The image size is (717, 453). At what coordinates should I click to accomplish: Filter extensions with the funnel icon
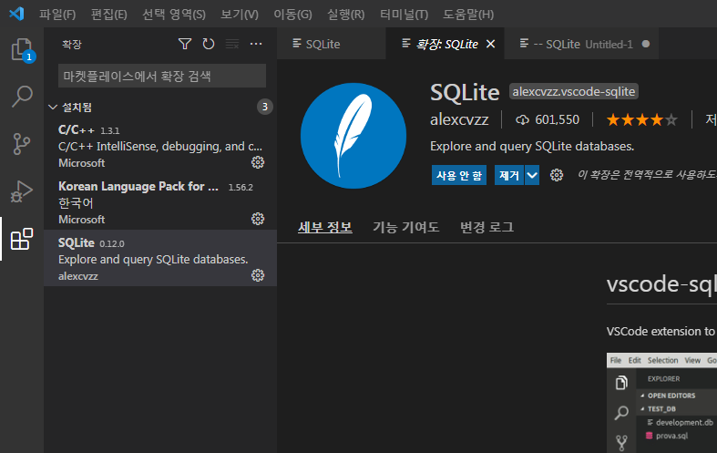(x=185, y=44)
